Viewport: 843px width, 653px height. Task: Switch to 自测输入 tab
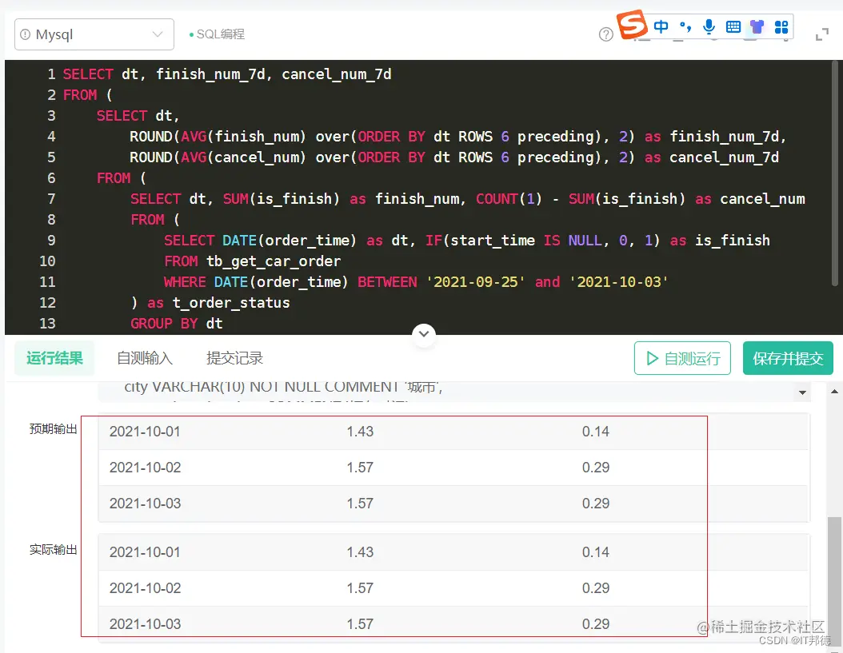(x=145, y=358)
